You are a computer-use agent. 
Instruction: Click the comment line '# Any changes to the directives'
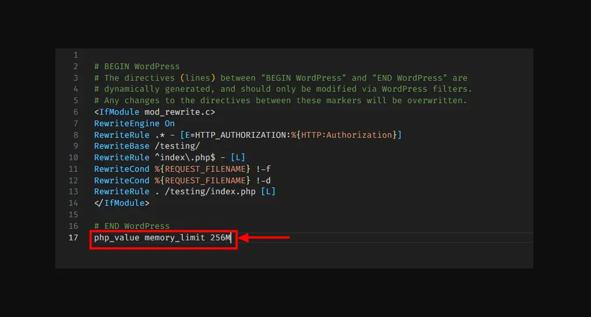point(281,100)
